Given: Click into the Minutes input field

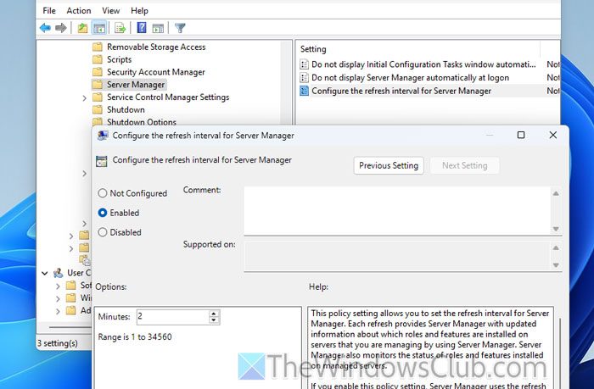Looking at the screenshot, I should click(173, 317).
